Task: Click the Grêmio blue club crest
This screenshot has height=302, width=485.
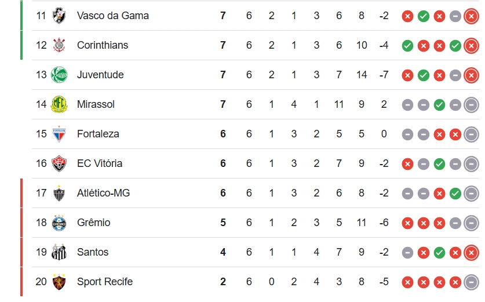Action: (x=59, y=223)
